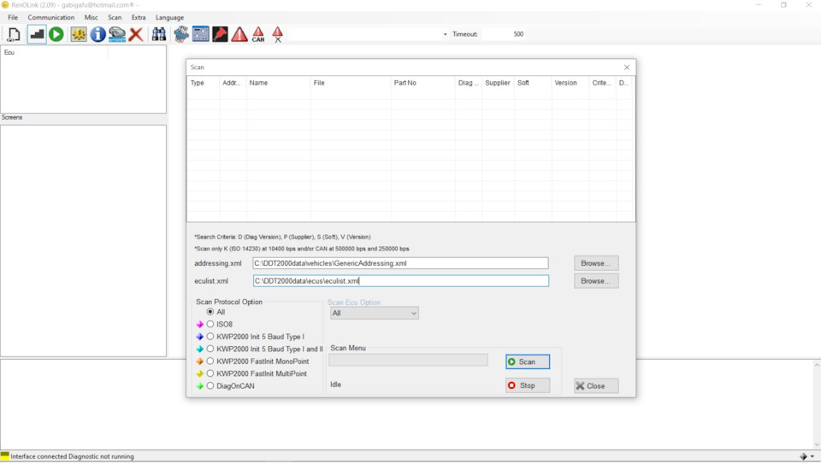Sort by the Soft column header
Viewport: 821px width, 464px height.
(x=533, y=83)
